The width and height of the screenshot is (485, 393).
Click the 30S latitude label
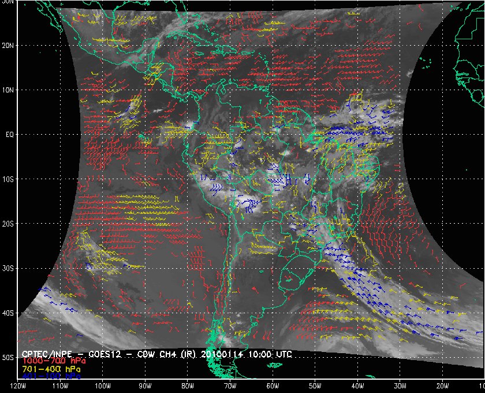pos(8,269)
